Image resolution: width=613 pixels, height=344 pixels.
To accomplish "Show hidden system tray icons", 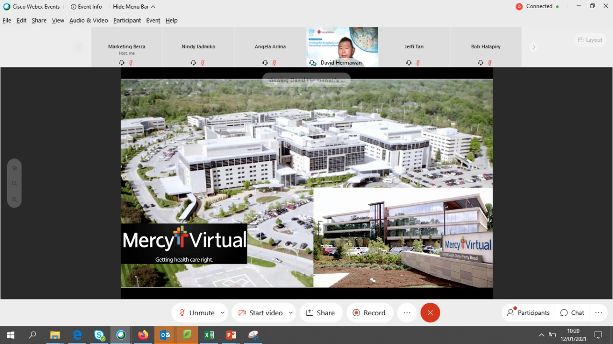I will click(x=542, y=335).
